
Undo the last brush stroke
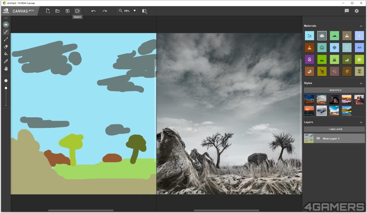[93, 11]
